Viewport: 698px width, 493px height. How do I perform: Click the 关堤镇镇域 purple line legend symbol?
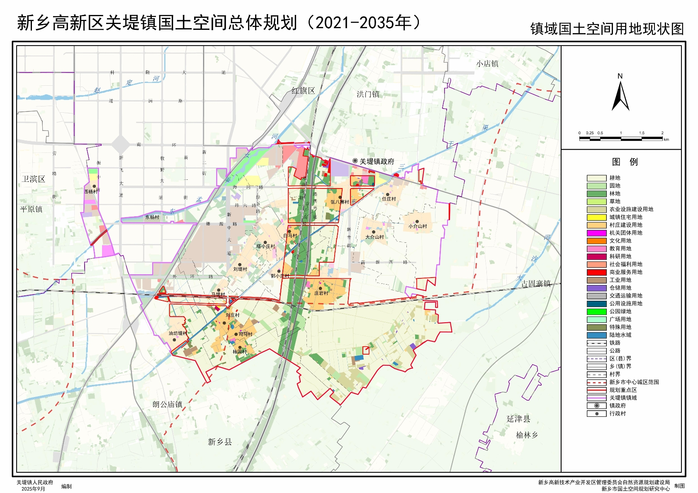click(596, 398)
